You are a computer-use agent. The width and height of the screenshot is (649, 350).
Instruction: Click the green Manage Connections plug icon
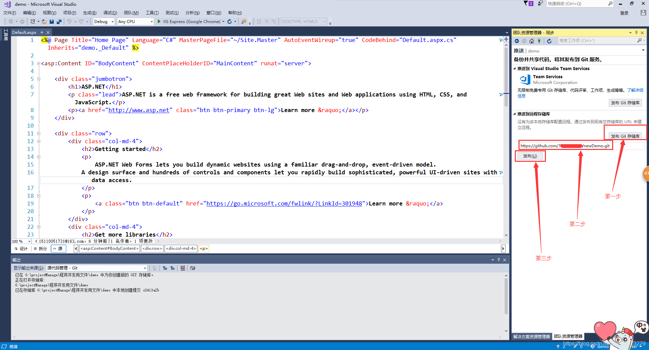(x=539, y=41)
